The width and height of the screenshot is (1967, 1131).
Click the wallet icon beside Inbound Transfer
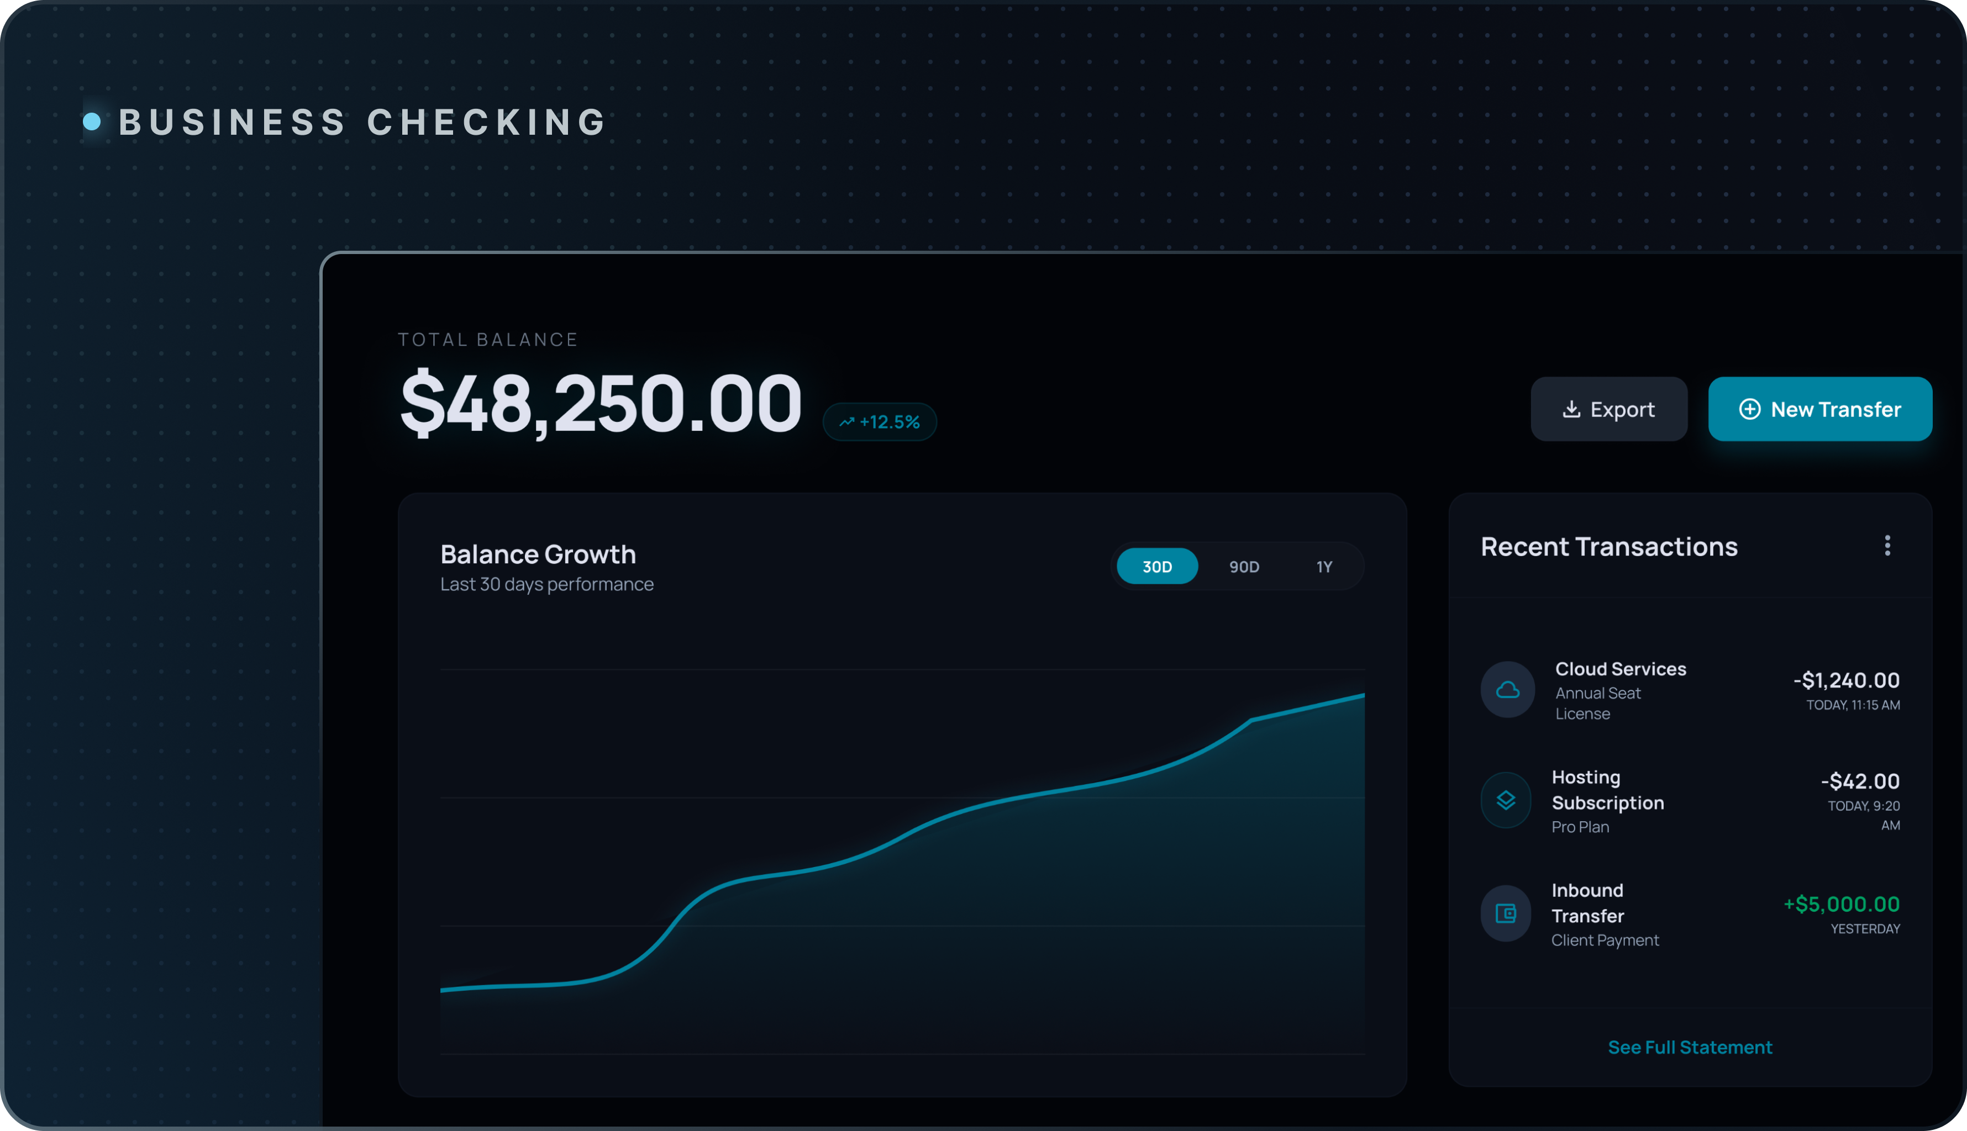coord(1506,913)
